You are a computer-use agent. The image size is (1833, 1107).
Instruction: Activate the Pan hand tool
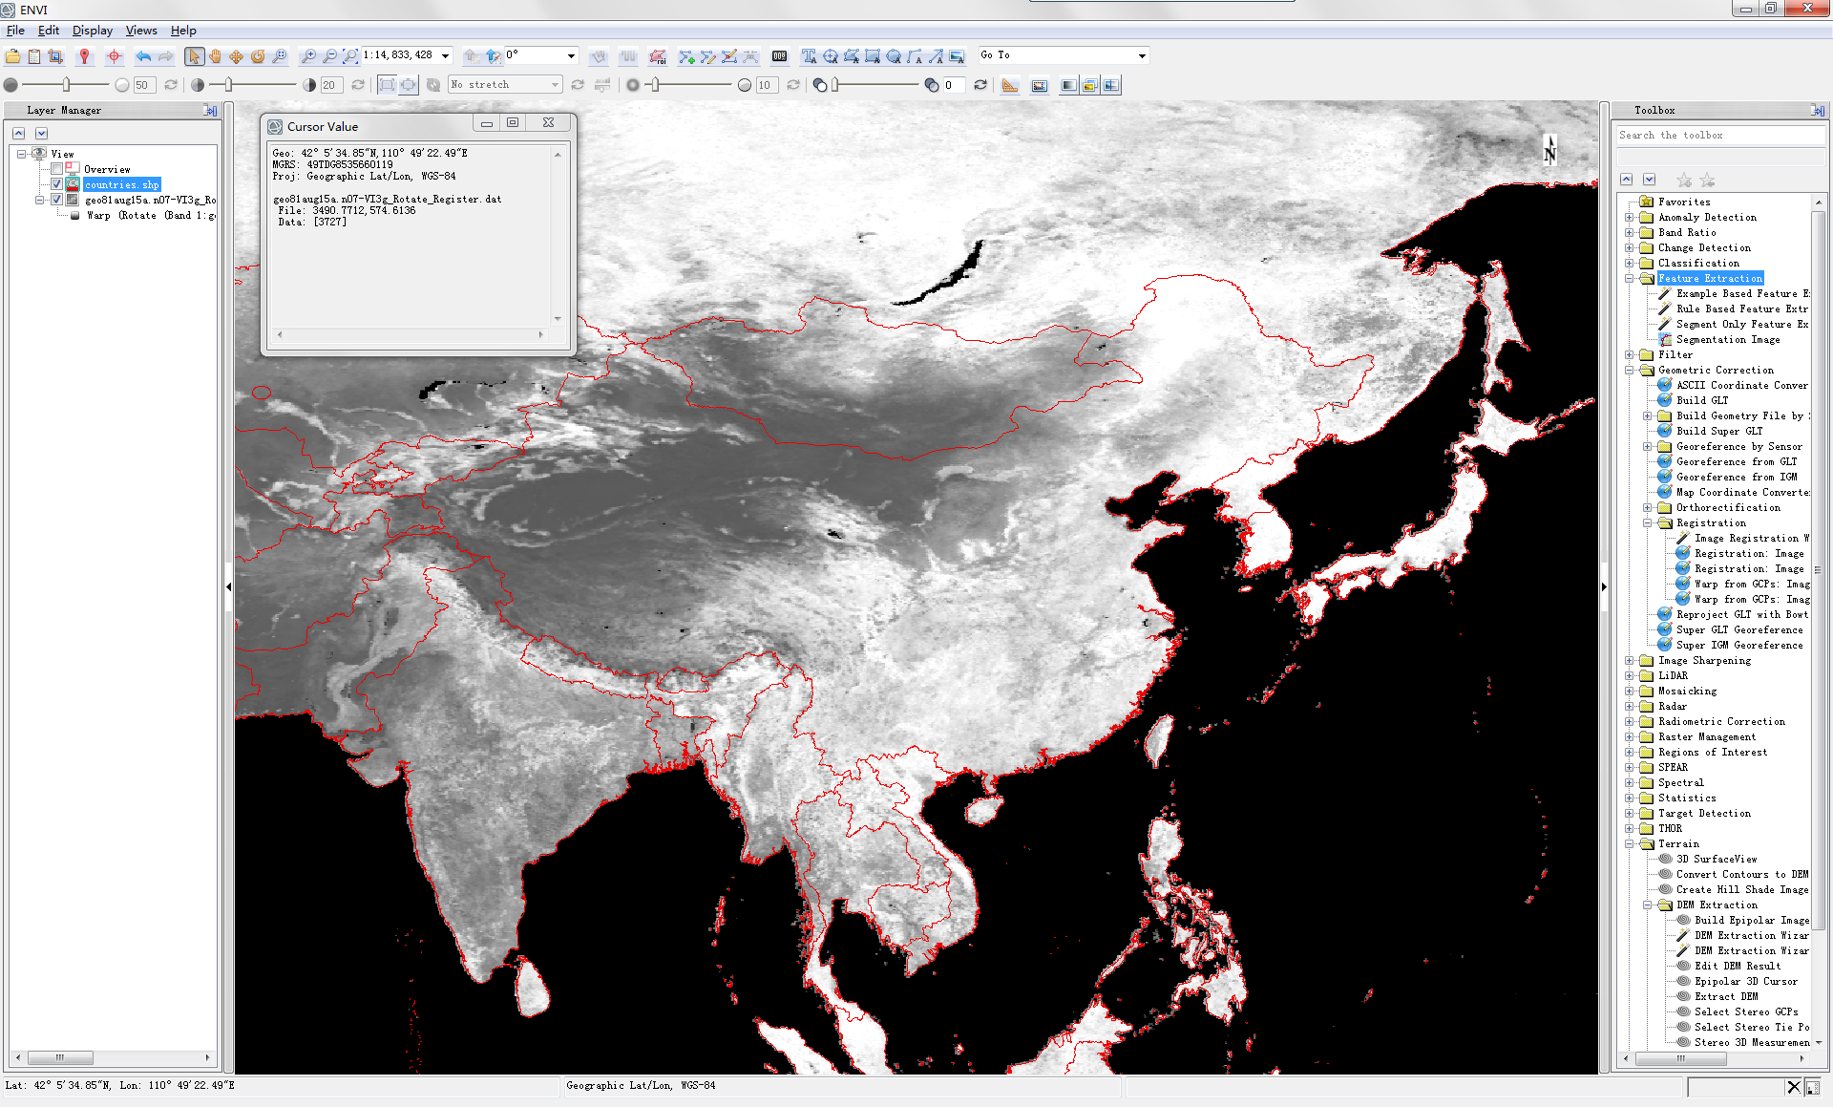(x=215, y=56)
